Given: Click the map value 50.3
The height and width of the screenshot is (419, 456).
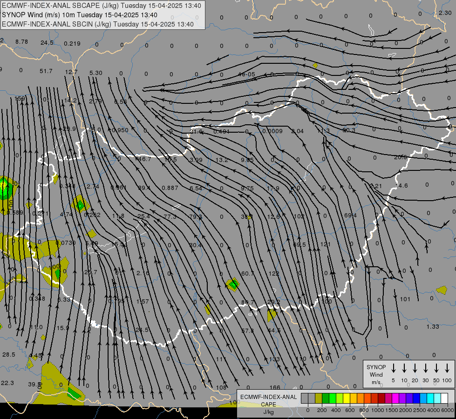Looking at the screenshot, I should coord(349,130).
